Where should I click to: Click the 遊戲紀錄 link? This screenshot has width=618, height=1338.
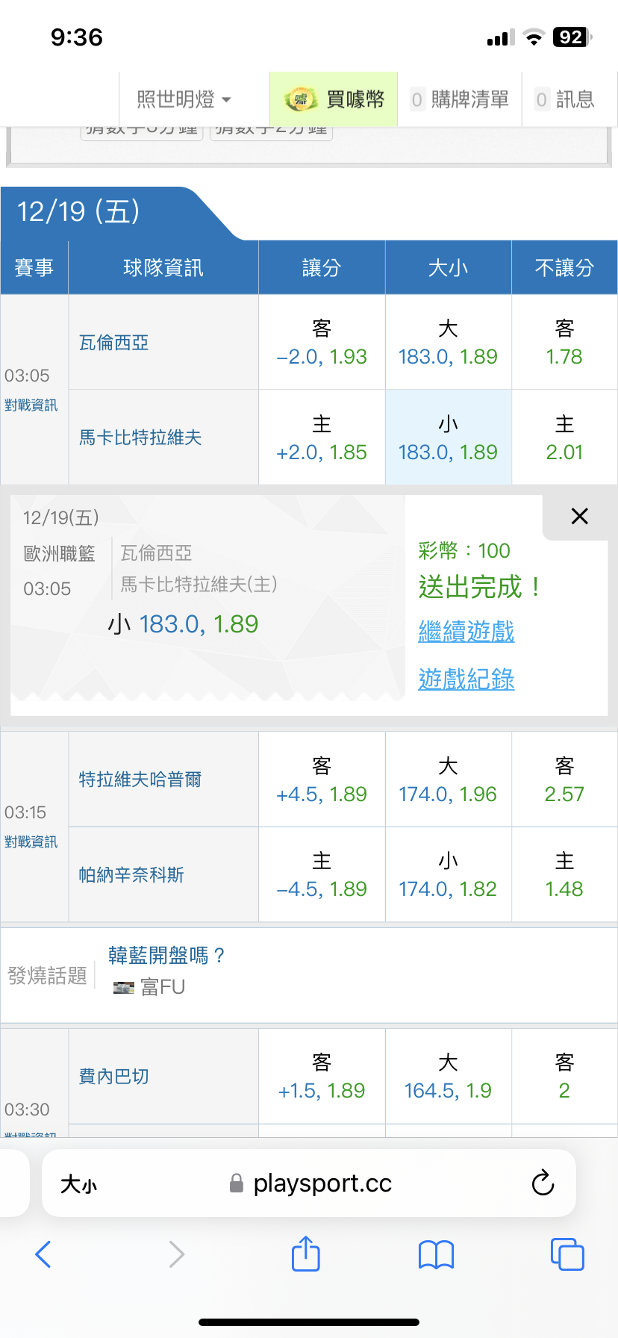[x=466, y=679]
